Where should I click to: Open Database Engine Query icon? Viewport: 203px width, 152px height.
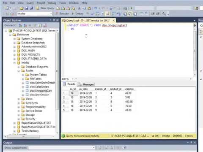58,8
